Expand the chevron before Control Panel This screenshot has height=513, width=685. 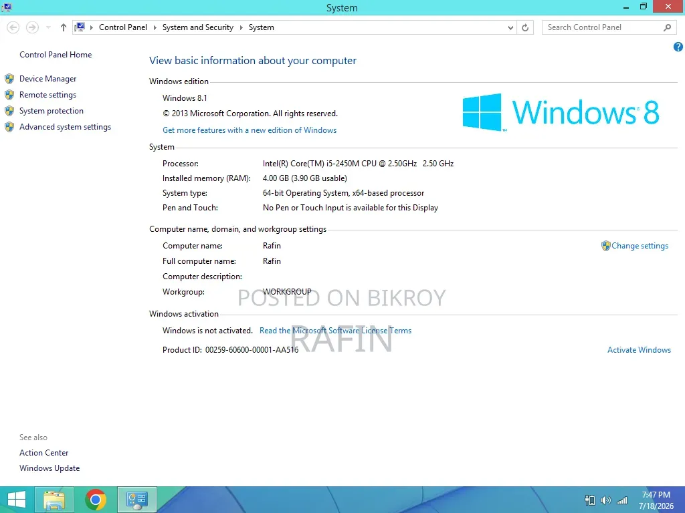point(91,27)
